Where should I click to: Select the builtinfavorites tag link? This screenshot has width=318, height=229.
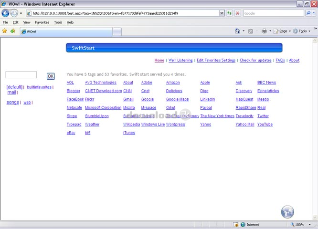click(39, 87)
